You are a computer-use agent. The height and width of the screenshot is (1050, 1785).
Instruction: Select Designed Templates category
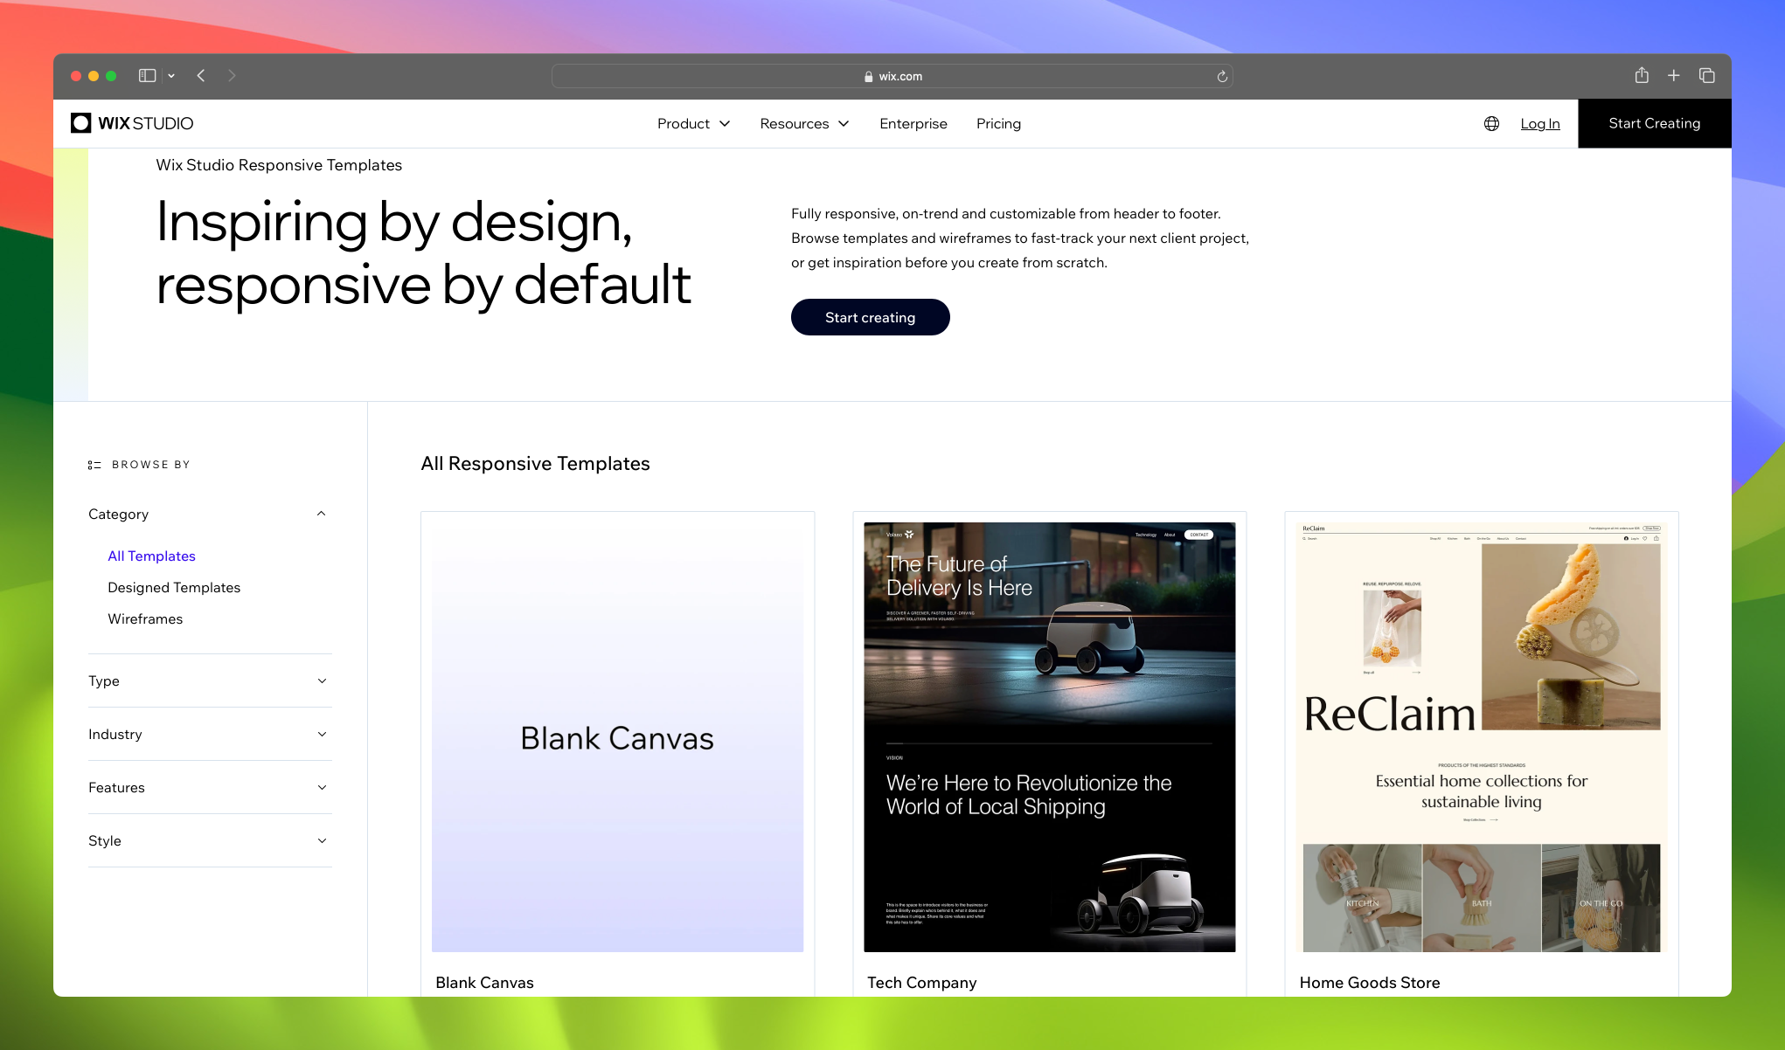pyautogui.click(x=174, y=587)
